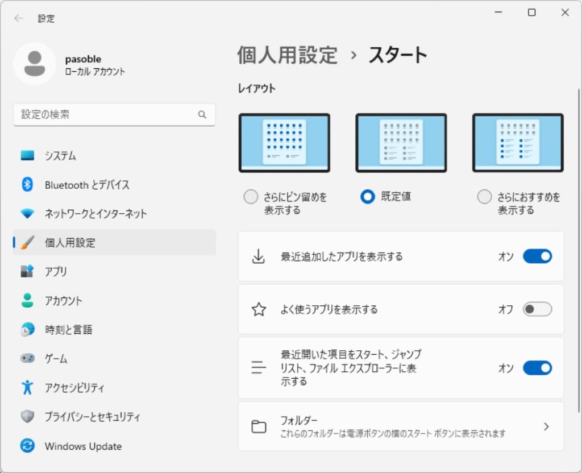Click the ゲーム controller icon
582x473 pixels.
tap(24, 359)
